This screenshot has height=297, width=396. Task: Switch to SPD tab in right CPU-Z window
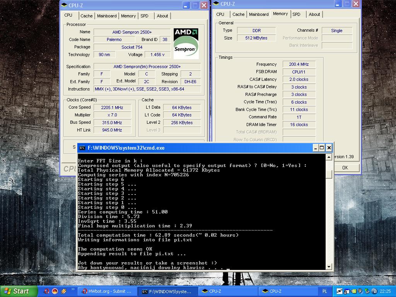(297, 14)
